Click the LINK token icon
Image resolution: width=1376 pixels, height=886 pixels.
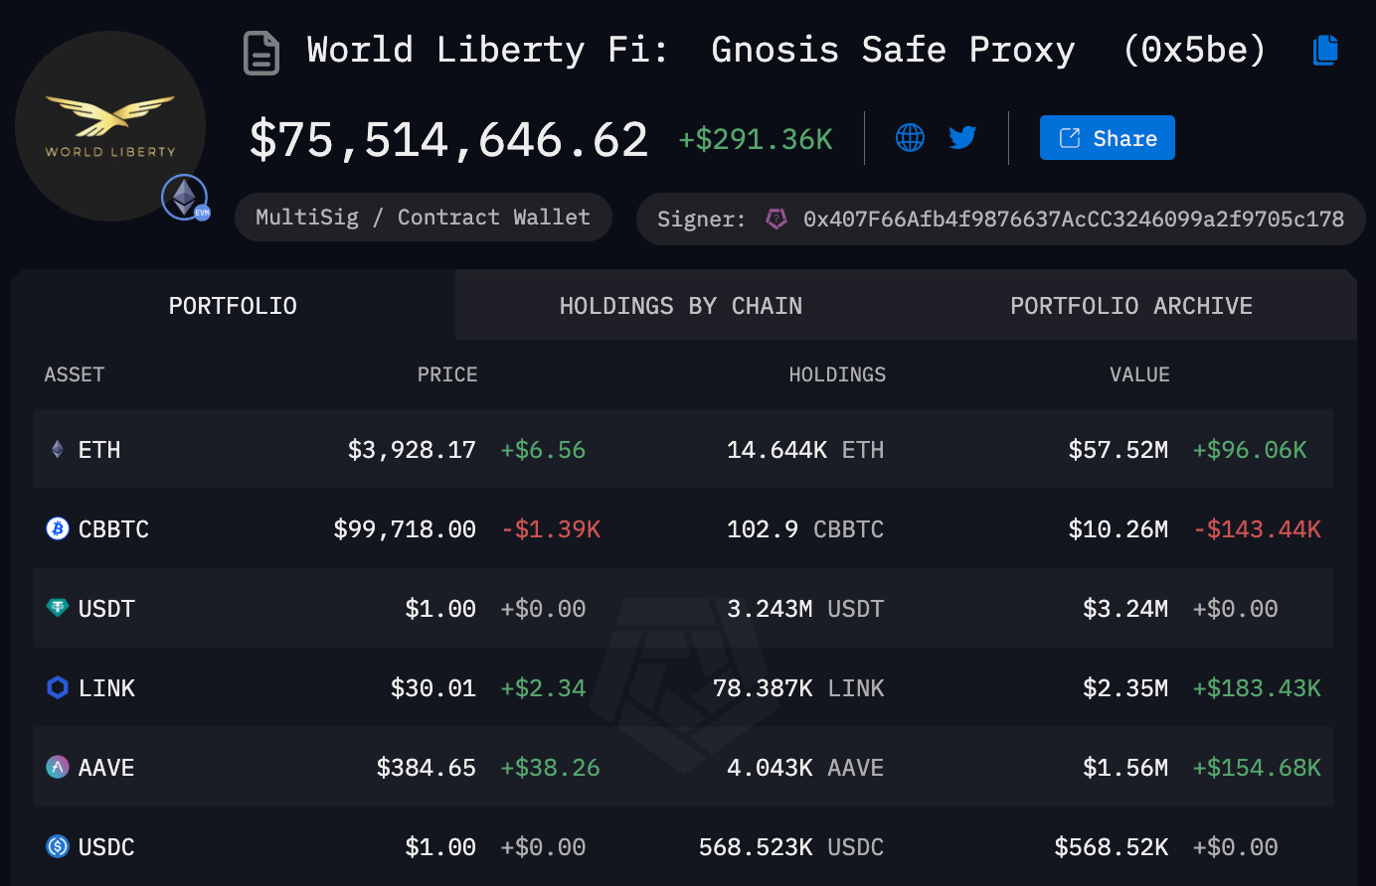tap(58, 687)
